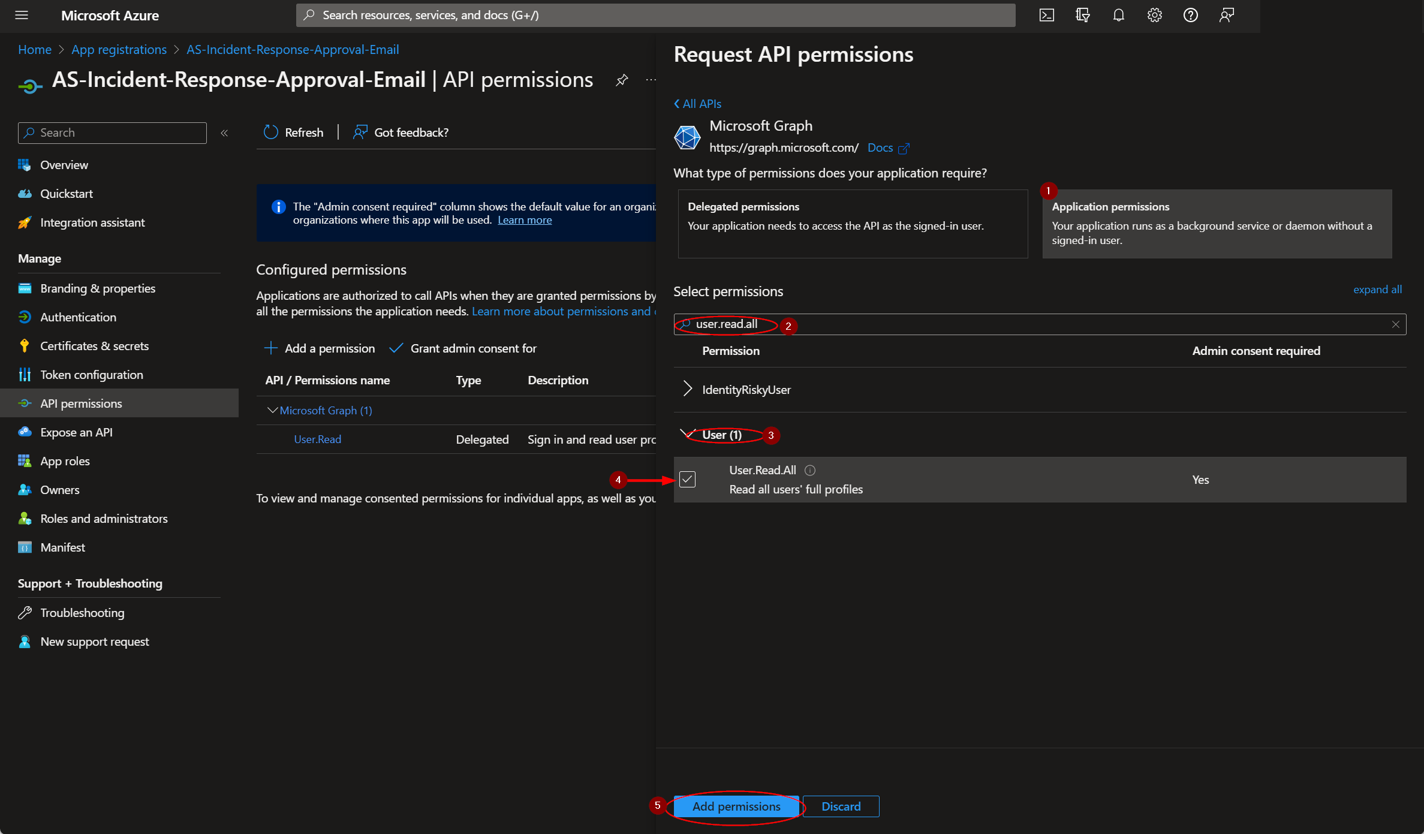Open Certificates & secrets

(94, 346)
